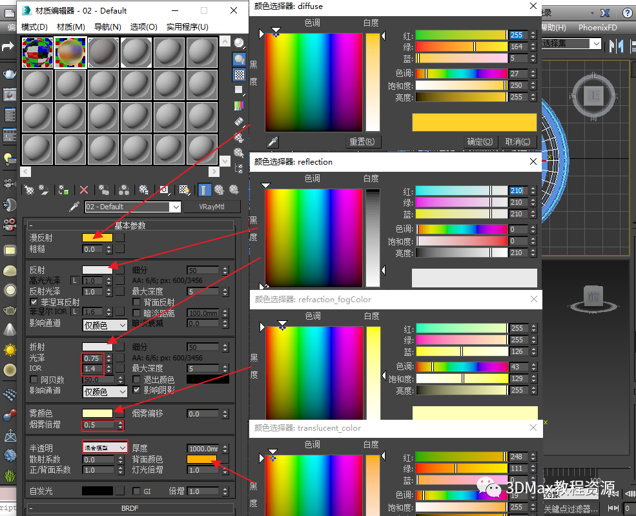This screenshot has width=636, height=516.
Task: Click the yellow 漫反射 color swatch
Action: click(97, 238)
